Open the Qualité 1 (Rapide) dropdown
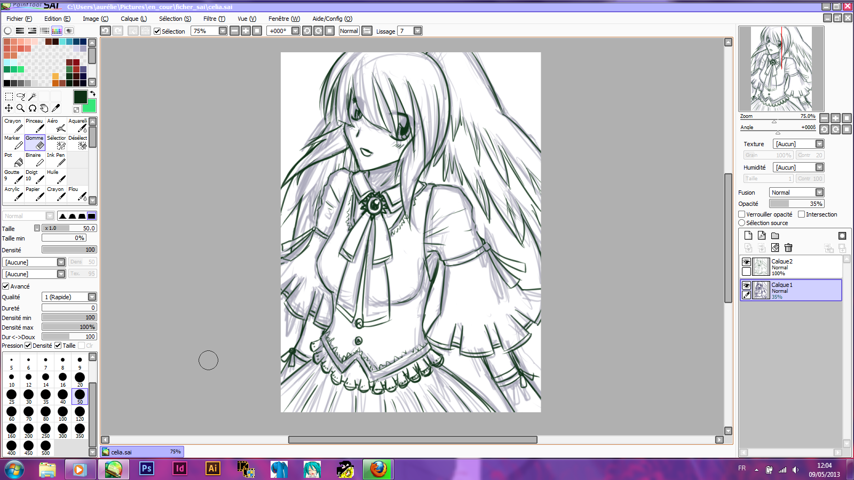This screenshot has width=854, height=480. coord(92,297)
